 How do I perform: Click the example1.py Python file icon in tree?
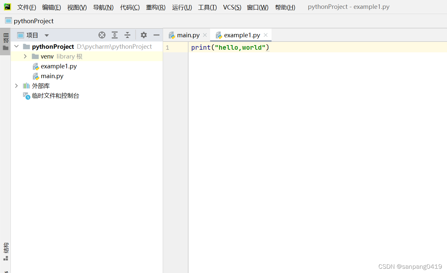36,66
